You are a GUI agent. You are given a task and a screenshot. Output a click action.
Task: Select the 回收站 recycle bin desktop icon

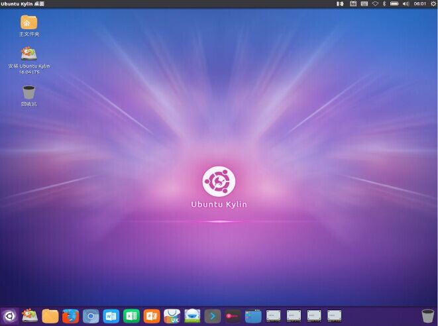pyautogui.click(x=28, y=93)
